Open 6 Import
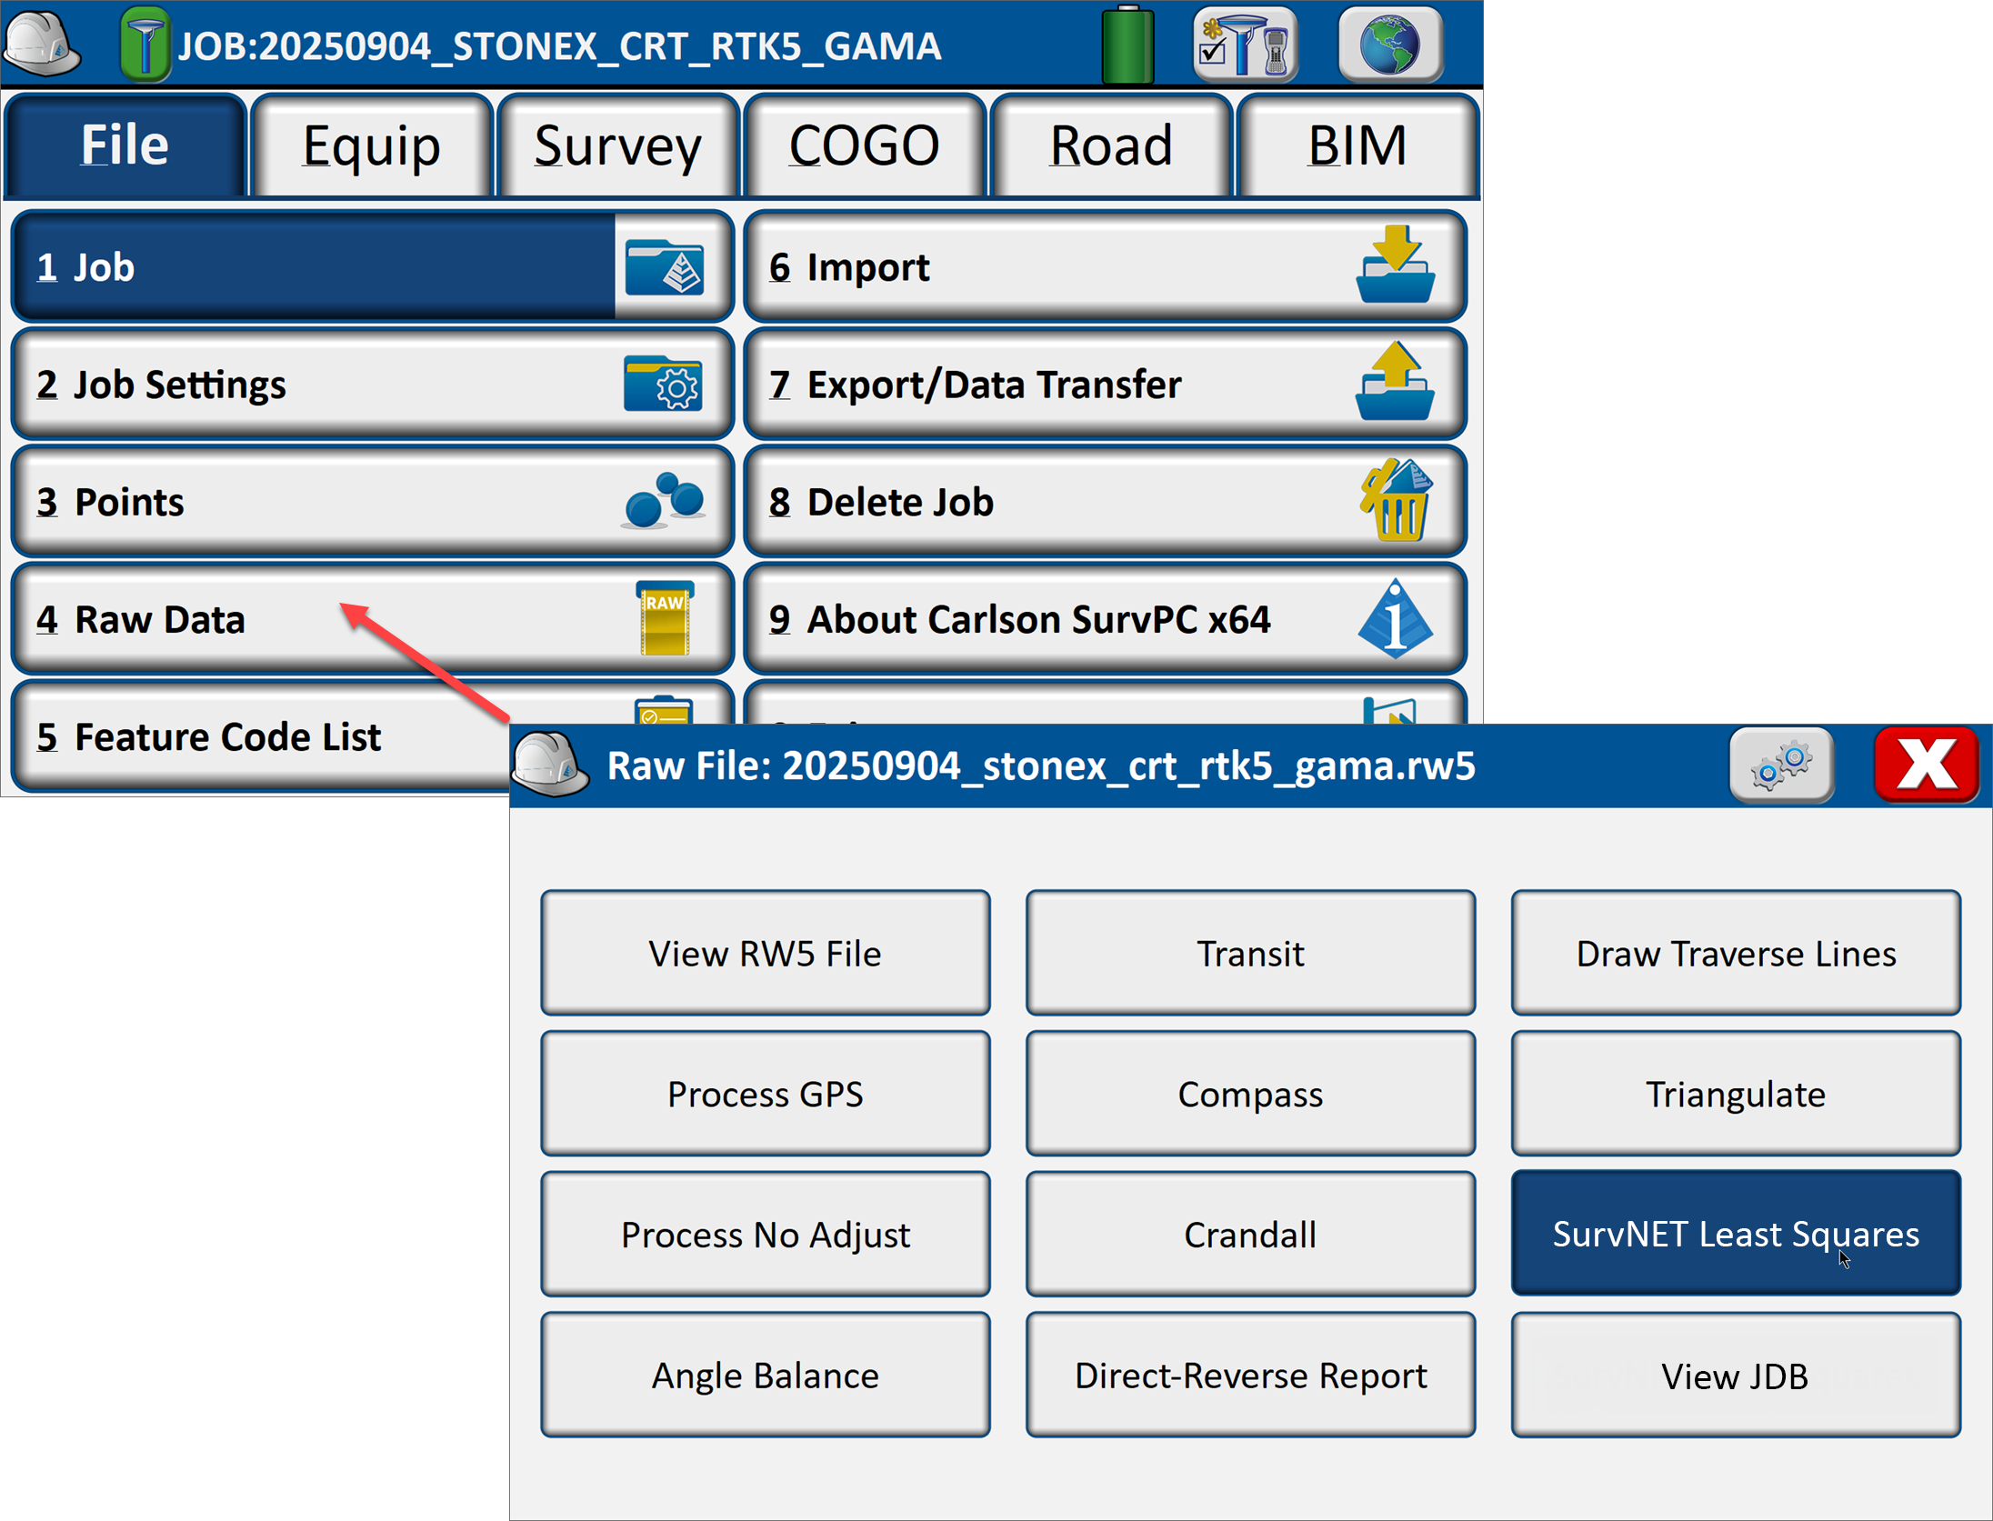This screenshot has height=1521, width=1993. (x=1105, y=267)
